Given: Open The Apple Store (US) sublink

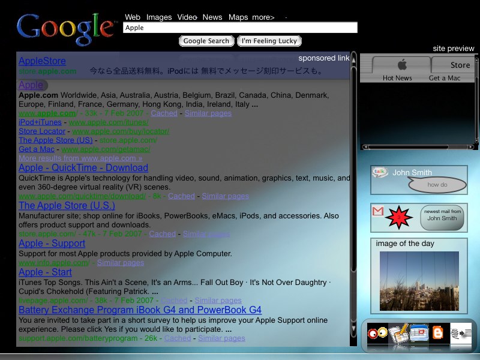Looking at the screenshot, I should [56, 140].
